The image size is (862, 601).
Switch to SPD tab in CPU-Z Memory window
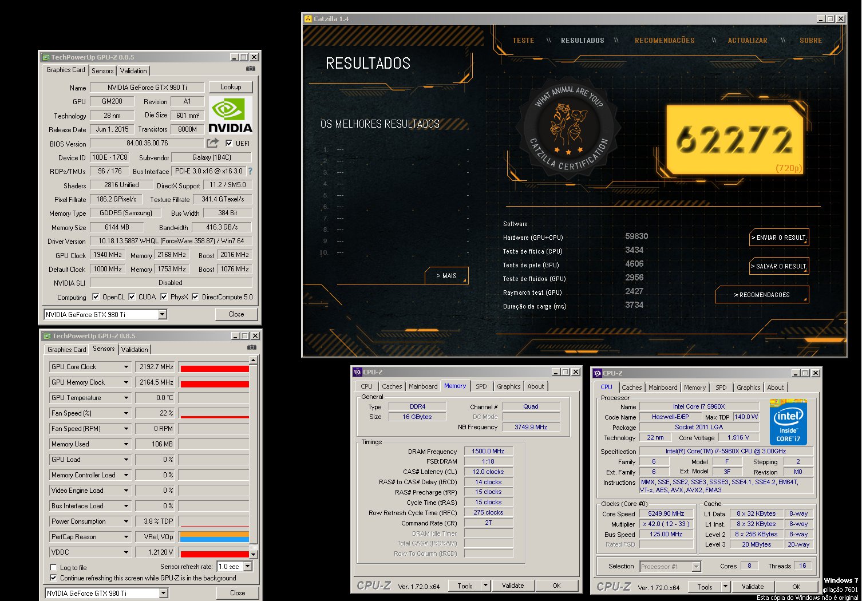pyautogui.click(x=481, y=386)
